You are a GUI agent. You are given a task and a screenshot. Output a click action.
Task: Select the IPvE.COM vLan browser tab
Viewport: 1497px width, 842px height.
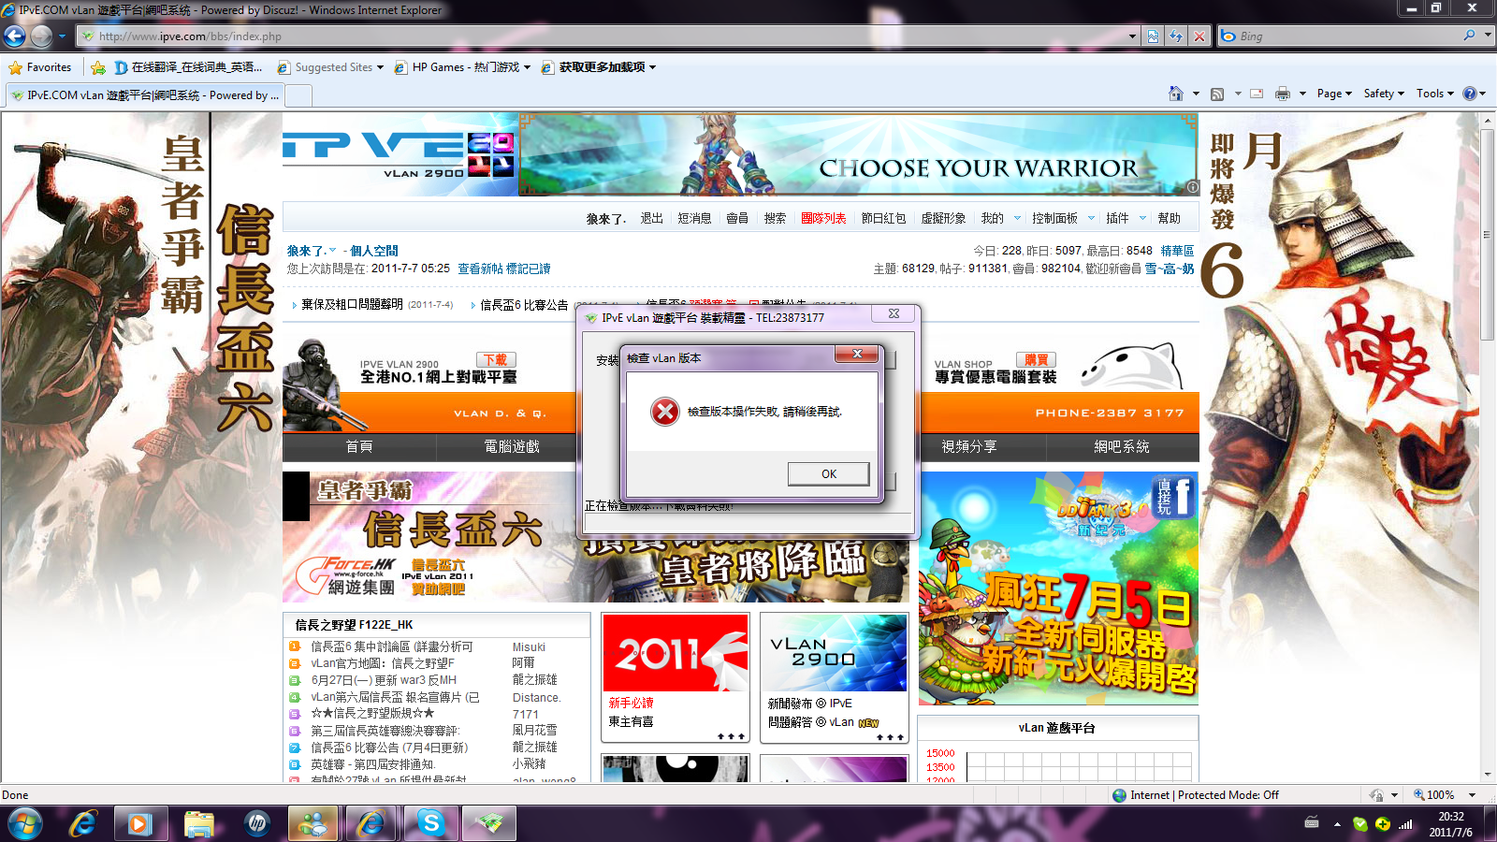[x=145, y=95]
